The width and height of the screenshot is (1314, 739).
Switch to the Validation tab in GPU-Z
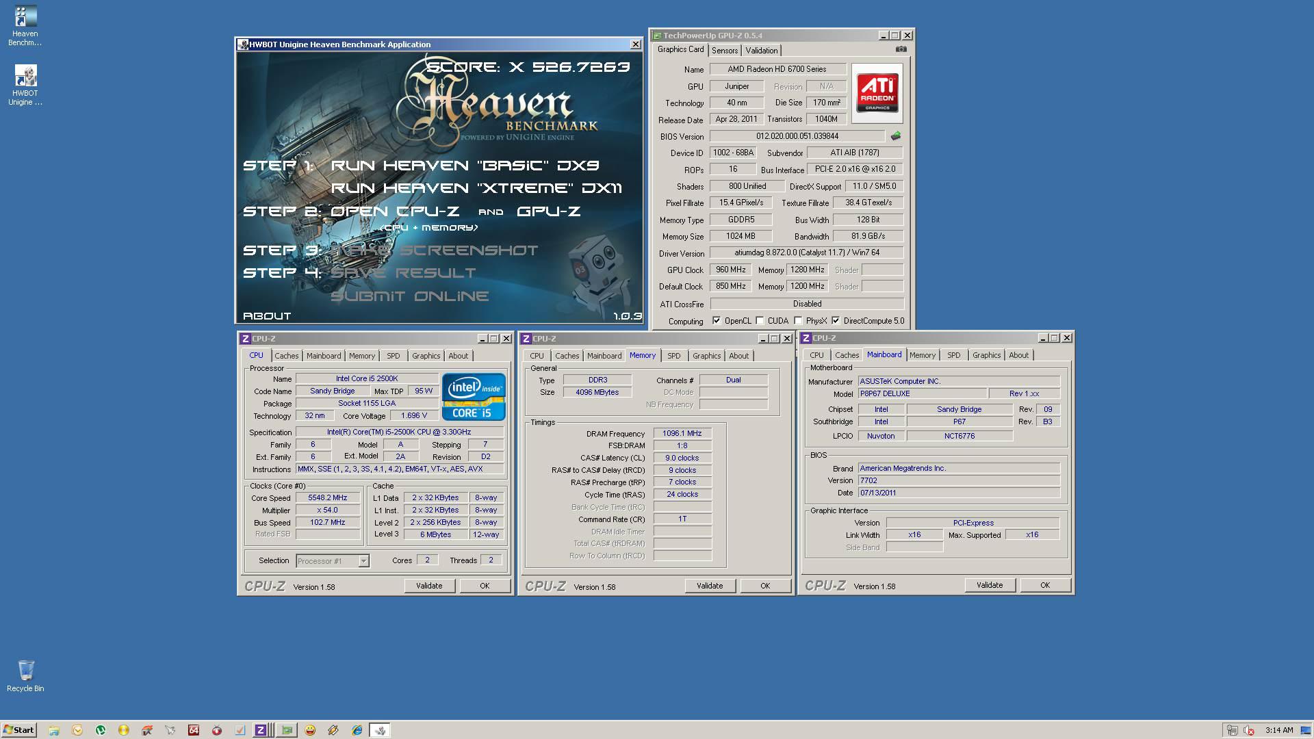click(761, 51)
